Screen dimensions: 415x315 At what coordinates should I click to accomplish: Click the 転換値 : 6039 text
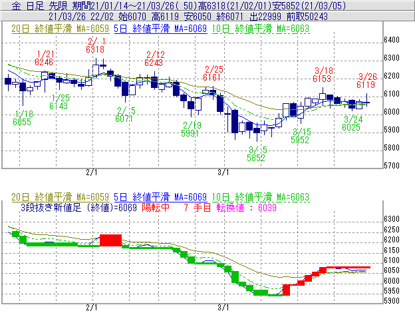[246, 207]
